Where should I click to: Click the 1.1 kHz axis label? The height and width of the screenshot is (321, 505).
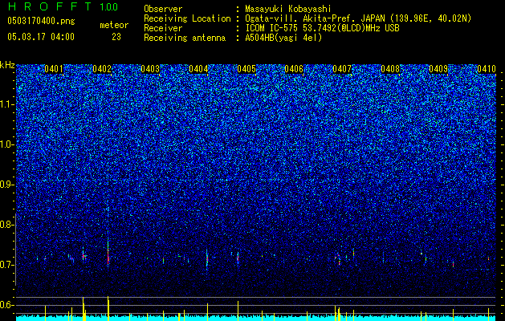[x=7, y=104]
